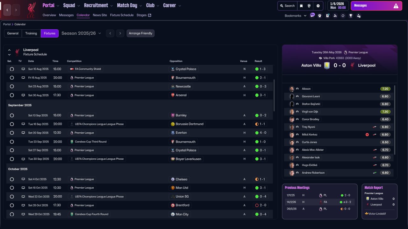Click the Arsenal club badge
408x229 pixels.
pyautogui.click(x=173, y=95)
